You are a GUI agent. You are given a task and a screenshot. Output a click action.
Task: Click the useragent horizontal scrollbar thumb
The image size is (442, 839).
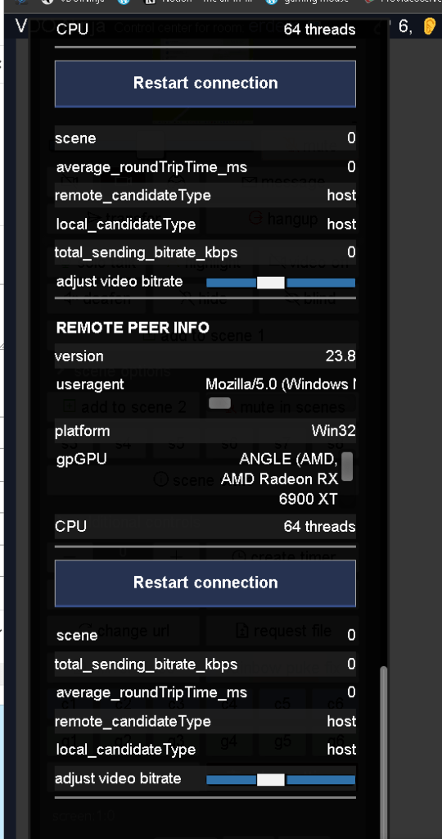[219, 403]
